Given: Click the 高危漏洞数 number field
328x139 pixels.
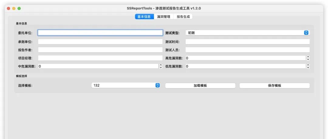Looking at the screenshot, I should (246, 58).
